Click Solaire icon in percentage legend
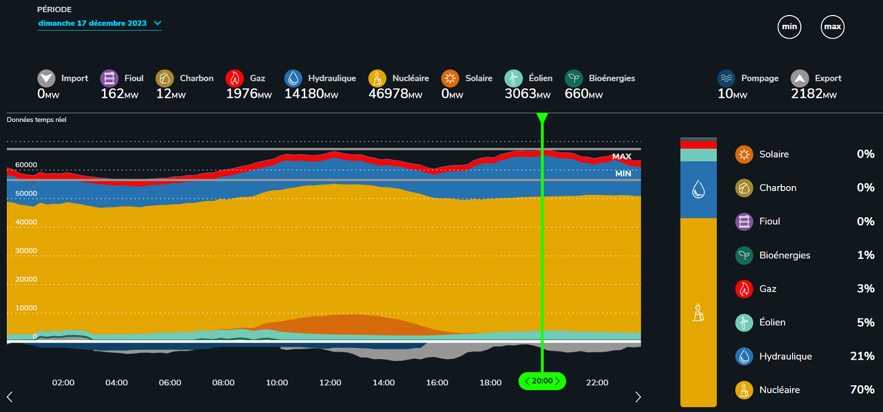This screenshot has height=412, width=883. click(744, 154)
